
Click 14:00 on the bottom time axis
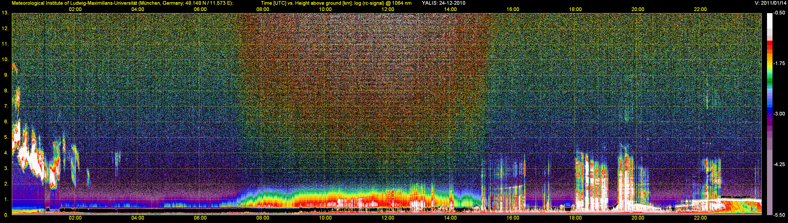point(450,218)
